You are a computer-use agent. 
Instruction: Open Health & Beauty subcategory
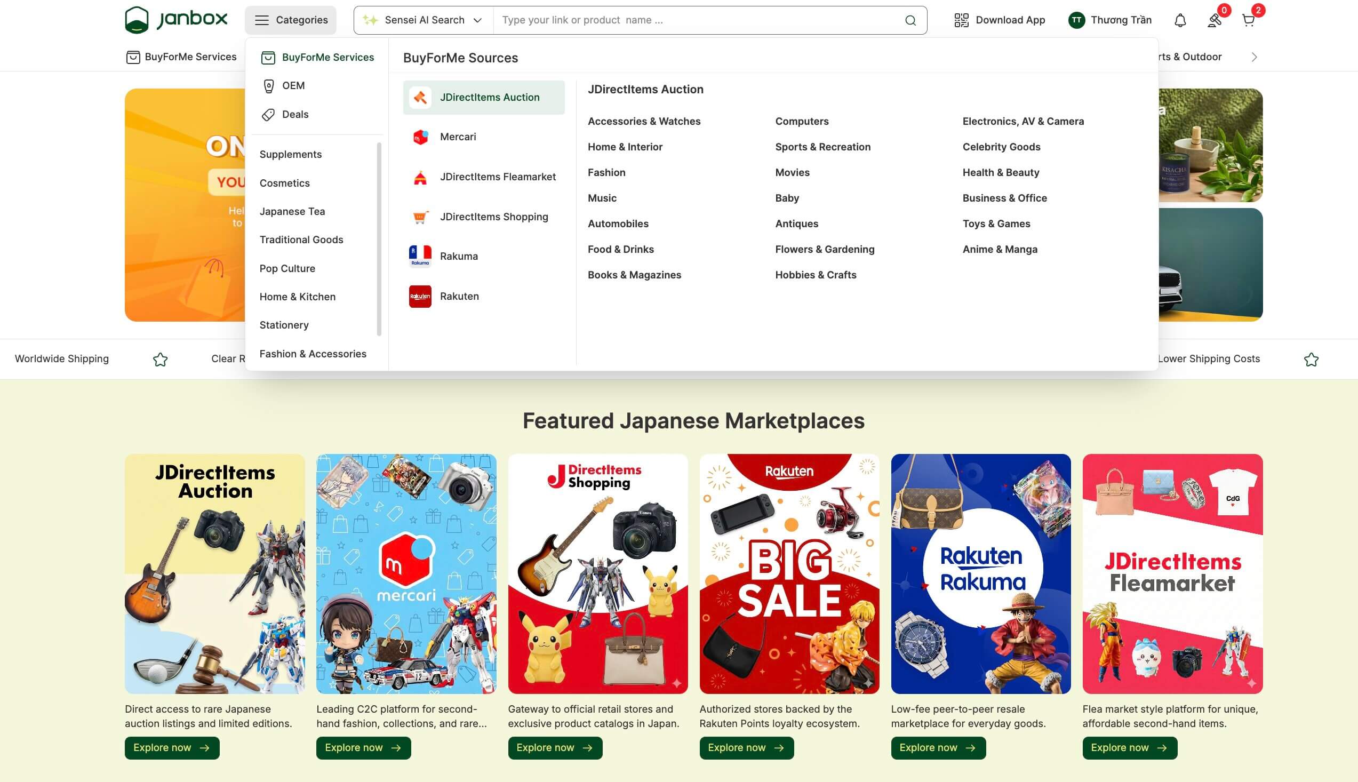1001,173
